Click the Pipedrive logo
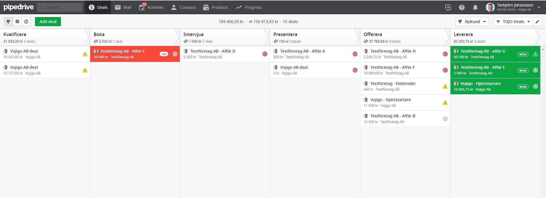Screen dimensions: 546x198 tap(18, 7)
